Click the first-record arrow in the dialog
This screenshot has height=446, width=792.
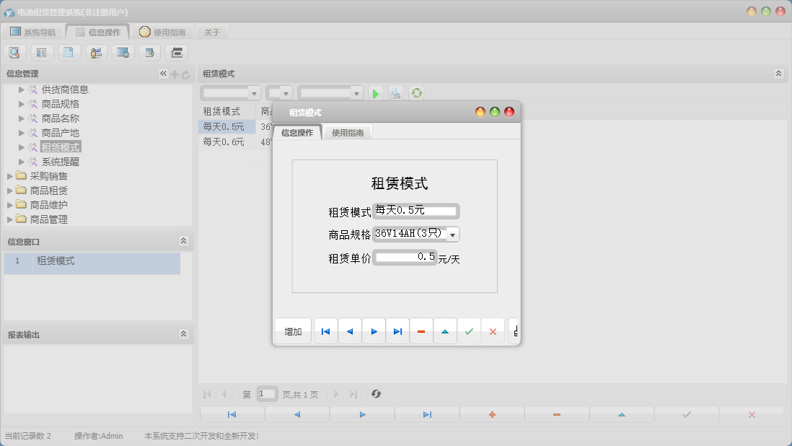(326, 331)
